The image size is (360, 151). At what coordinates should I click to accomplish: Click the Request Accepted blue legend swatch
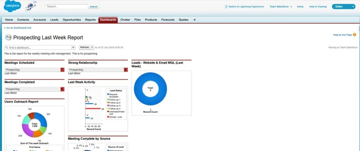click(108, 94)
